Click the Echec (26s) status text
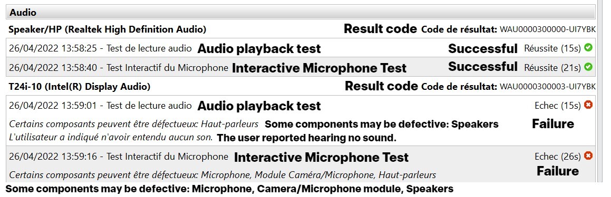The image size is (611, 197). pos(558,156)
